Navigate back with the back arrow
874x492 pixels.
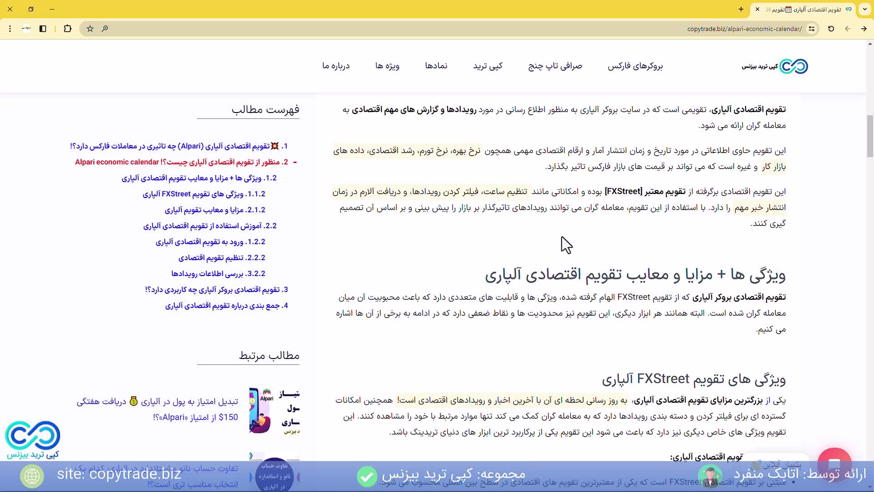[x=848, y=29]
